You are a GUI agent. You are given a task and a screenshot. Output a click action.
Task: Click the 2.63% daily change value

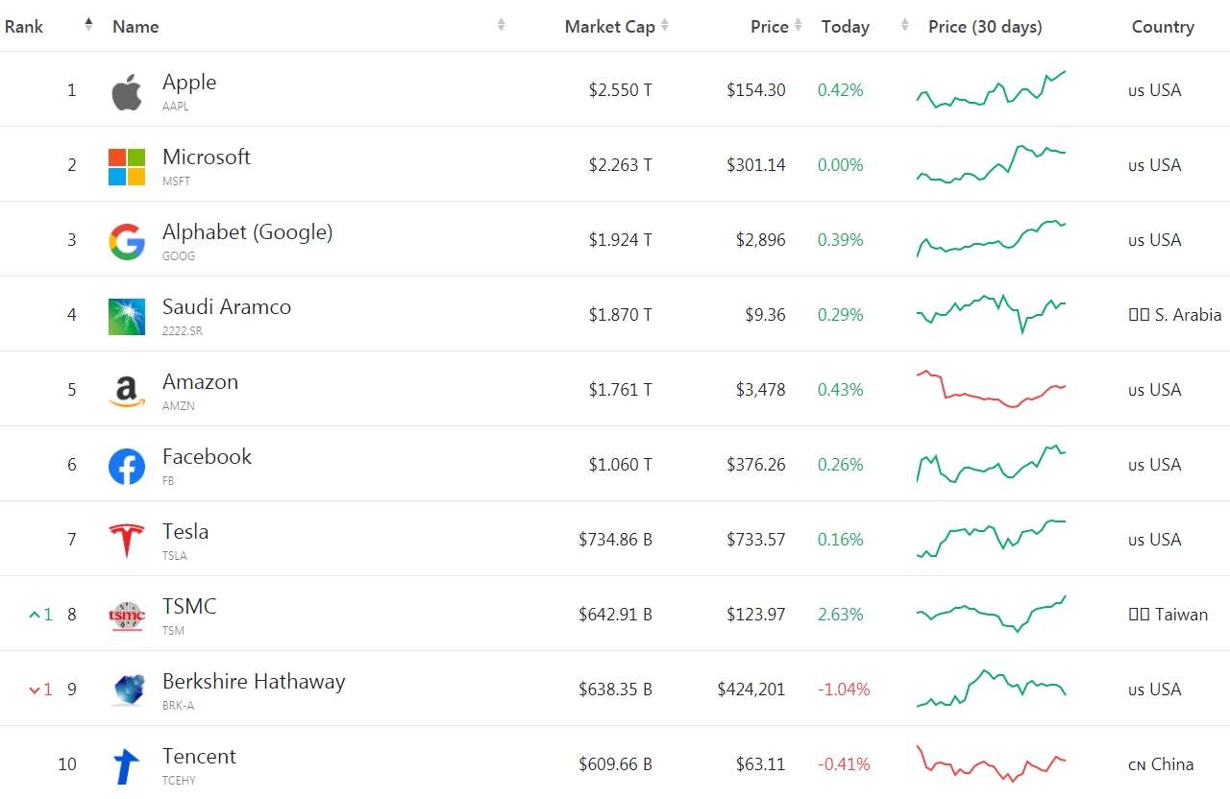[x=841, y=615]
